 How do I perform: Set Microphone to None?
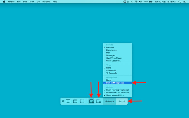pos(118,80)
